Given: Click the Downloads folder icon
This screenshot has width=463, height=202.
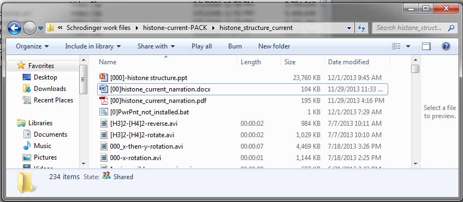Looking at the screenshot, I should point(27,89).
